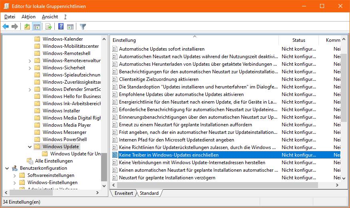Click folder icon of Windows Messenger

click(37, 132)
